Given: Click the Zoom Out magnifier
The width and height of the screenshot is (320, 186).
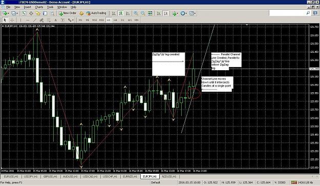Looking at the screenshot, I should coord(143,13).
